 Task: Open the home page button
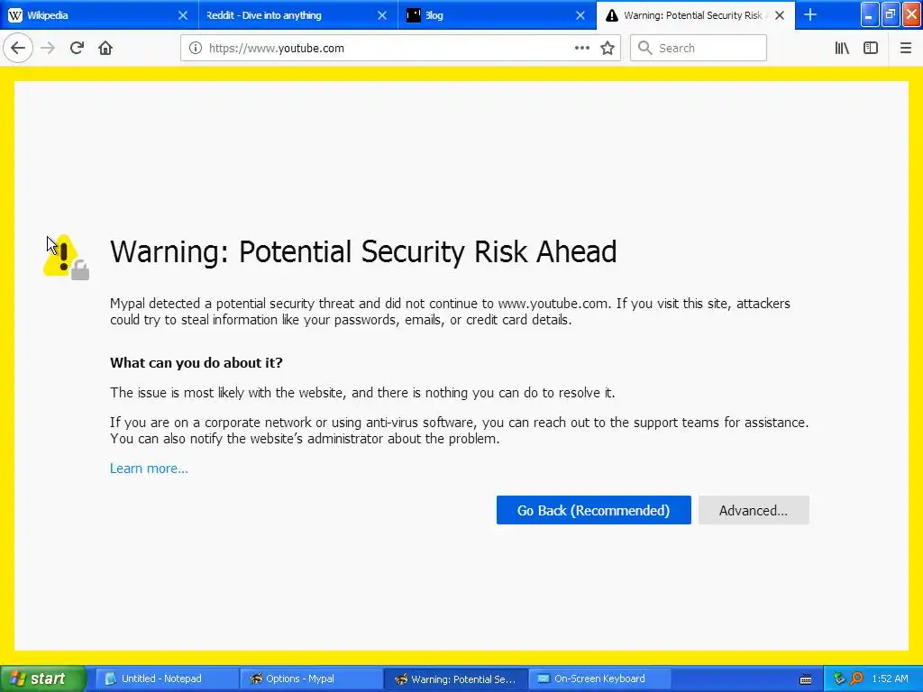pyautogui.click(x=105, y=49)
